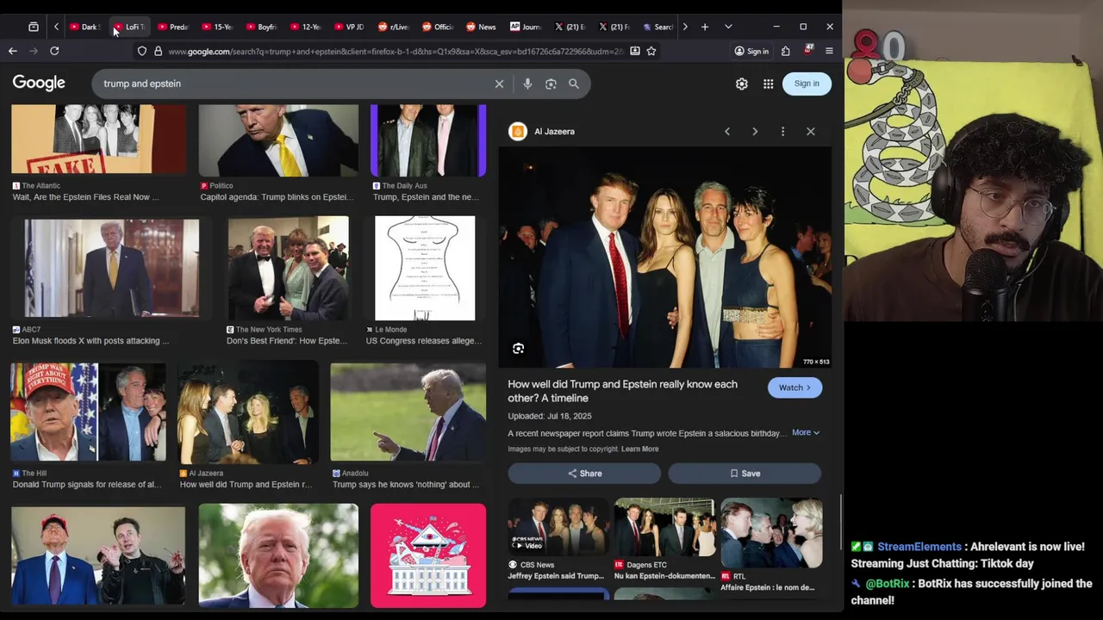Switch to the Search tab
This screenshot has height=620, width=1103.
657,27
